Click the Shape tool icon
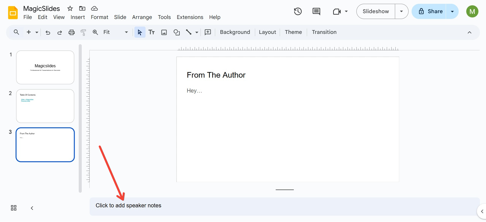The image size is (486, 222). pos(176,32)
